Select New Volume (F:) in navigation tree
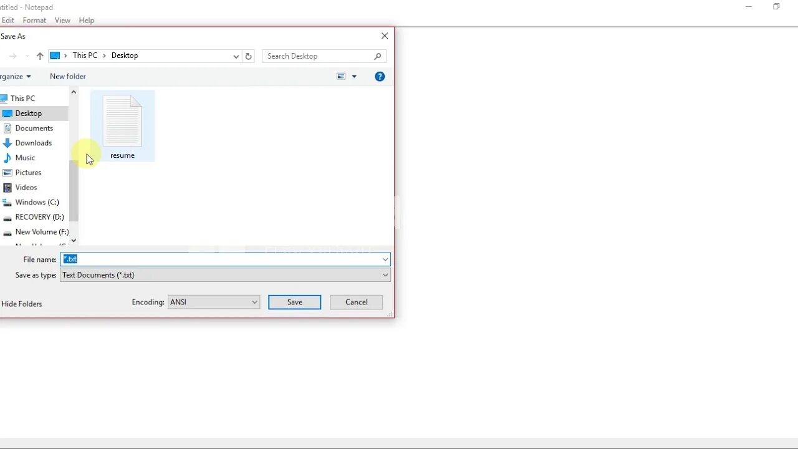The width and height of the screenshot is (798, 449). (42, 232)
